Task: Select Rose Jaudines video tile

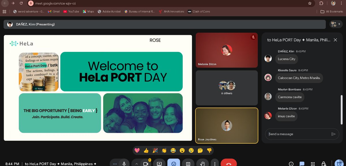Action: pos(227,125)
